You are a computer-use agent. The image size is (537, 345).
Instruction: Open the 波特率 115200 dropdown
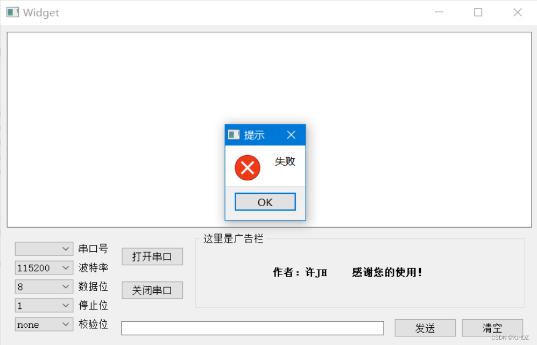click(44, 267)
